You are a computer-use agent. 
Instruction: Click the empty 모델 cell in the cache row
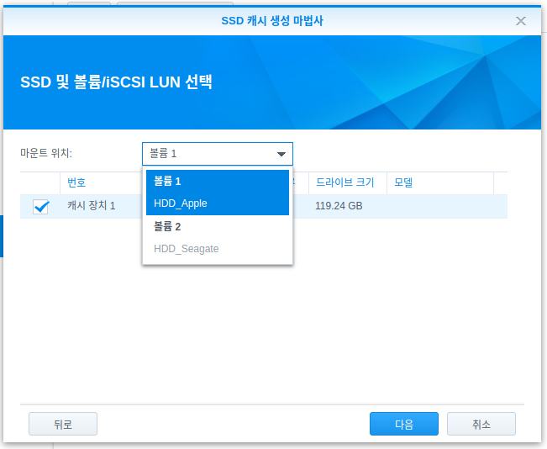tap(440, 206)
